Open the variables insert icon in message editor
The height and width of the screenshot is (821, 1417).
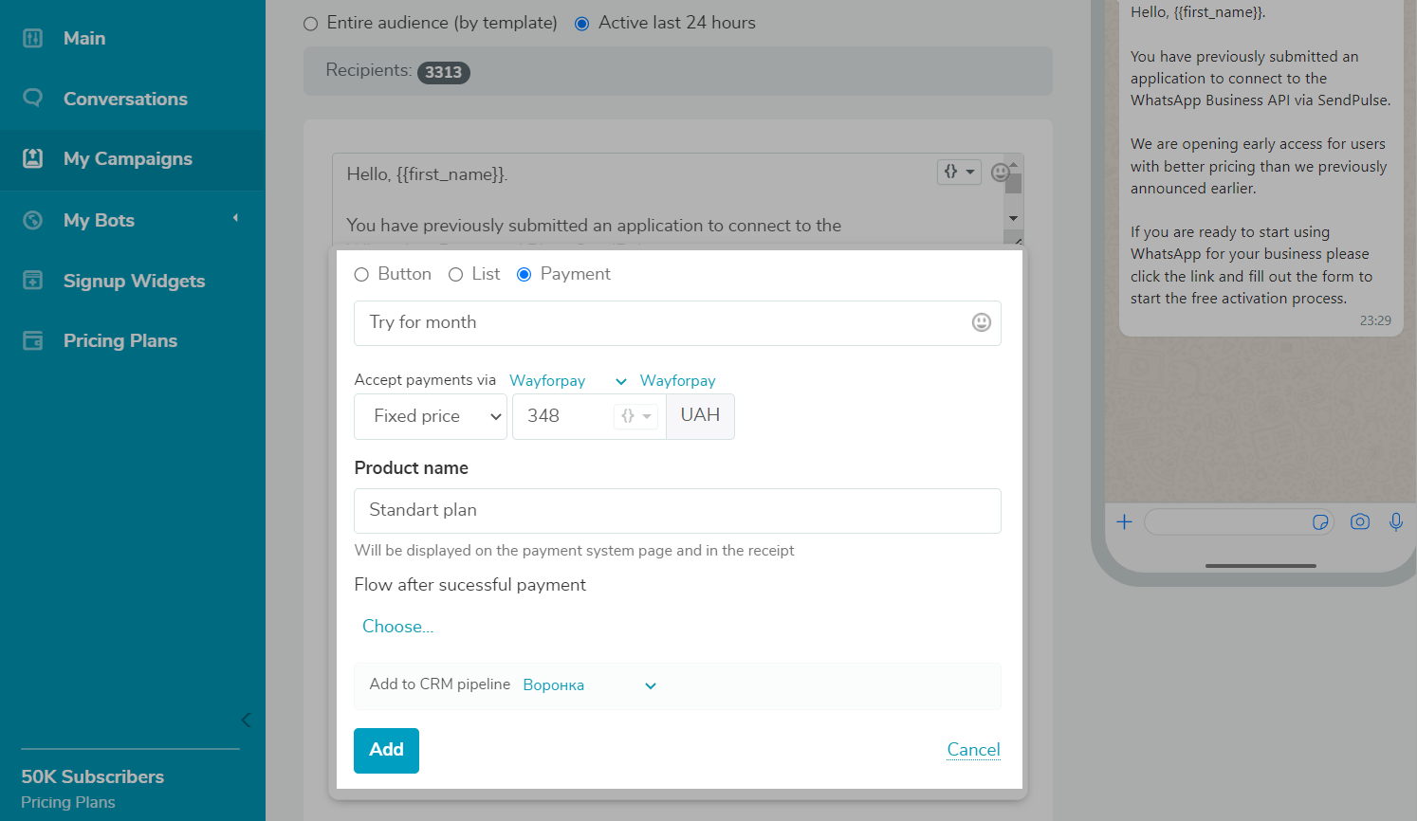(958, 172)
